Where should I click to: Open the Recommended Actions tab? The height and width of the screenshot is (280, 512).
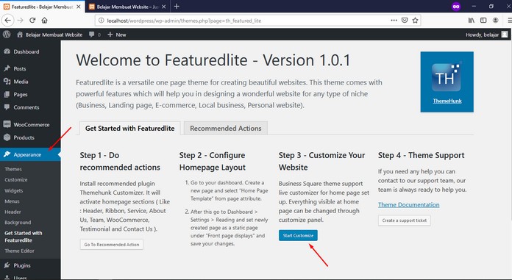click(x=226, y=129)
